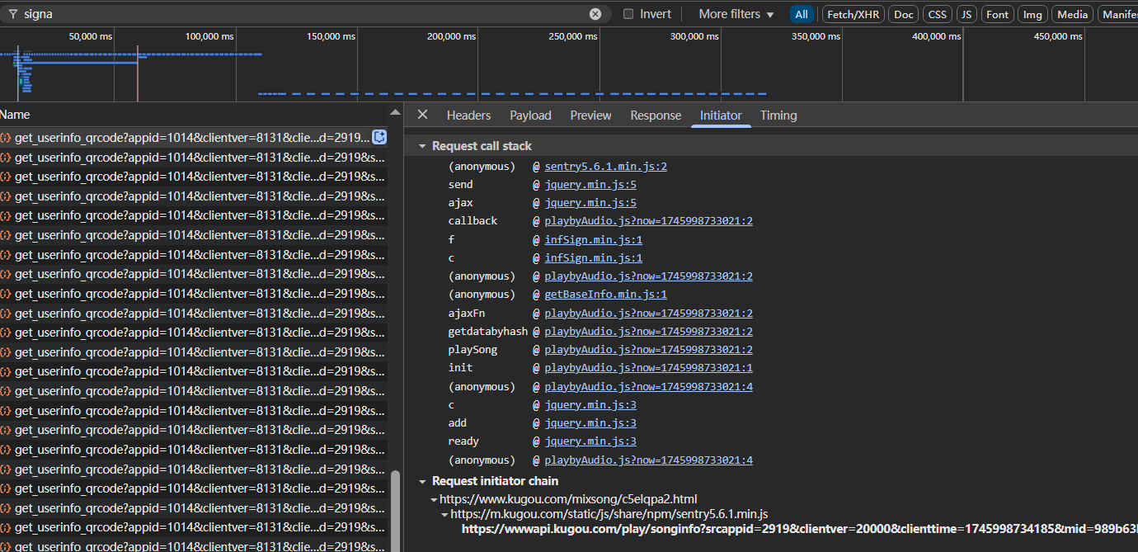Toggle the Invert checkbox
Viewport: 1138px width, 552px height.
pos(628,14)
